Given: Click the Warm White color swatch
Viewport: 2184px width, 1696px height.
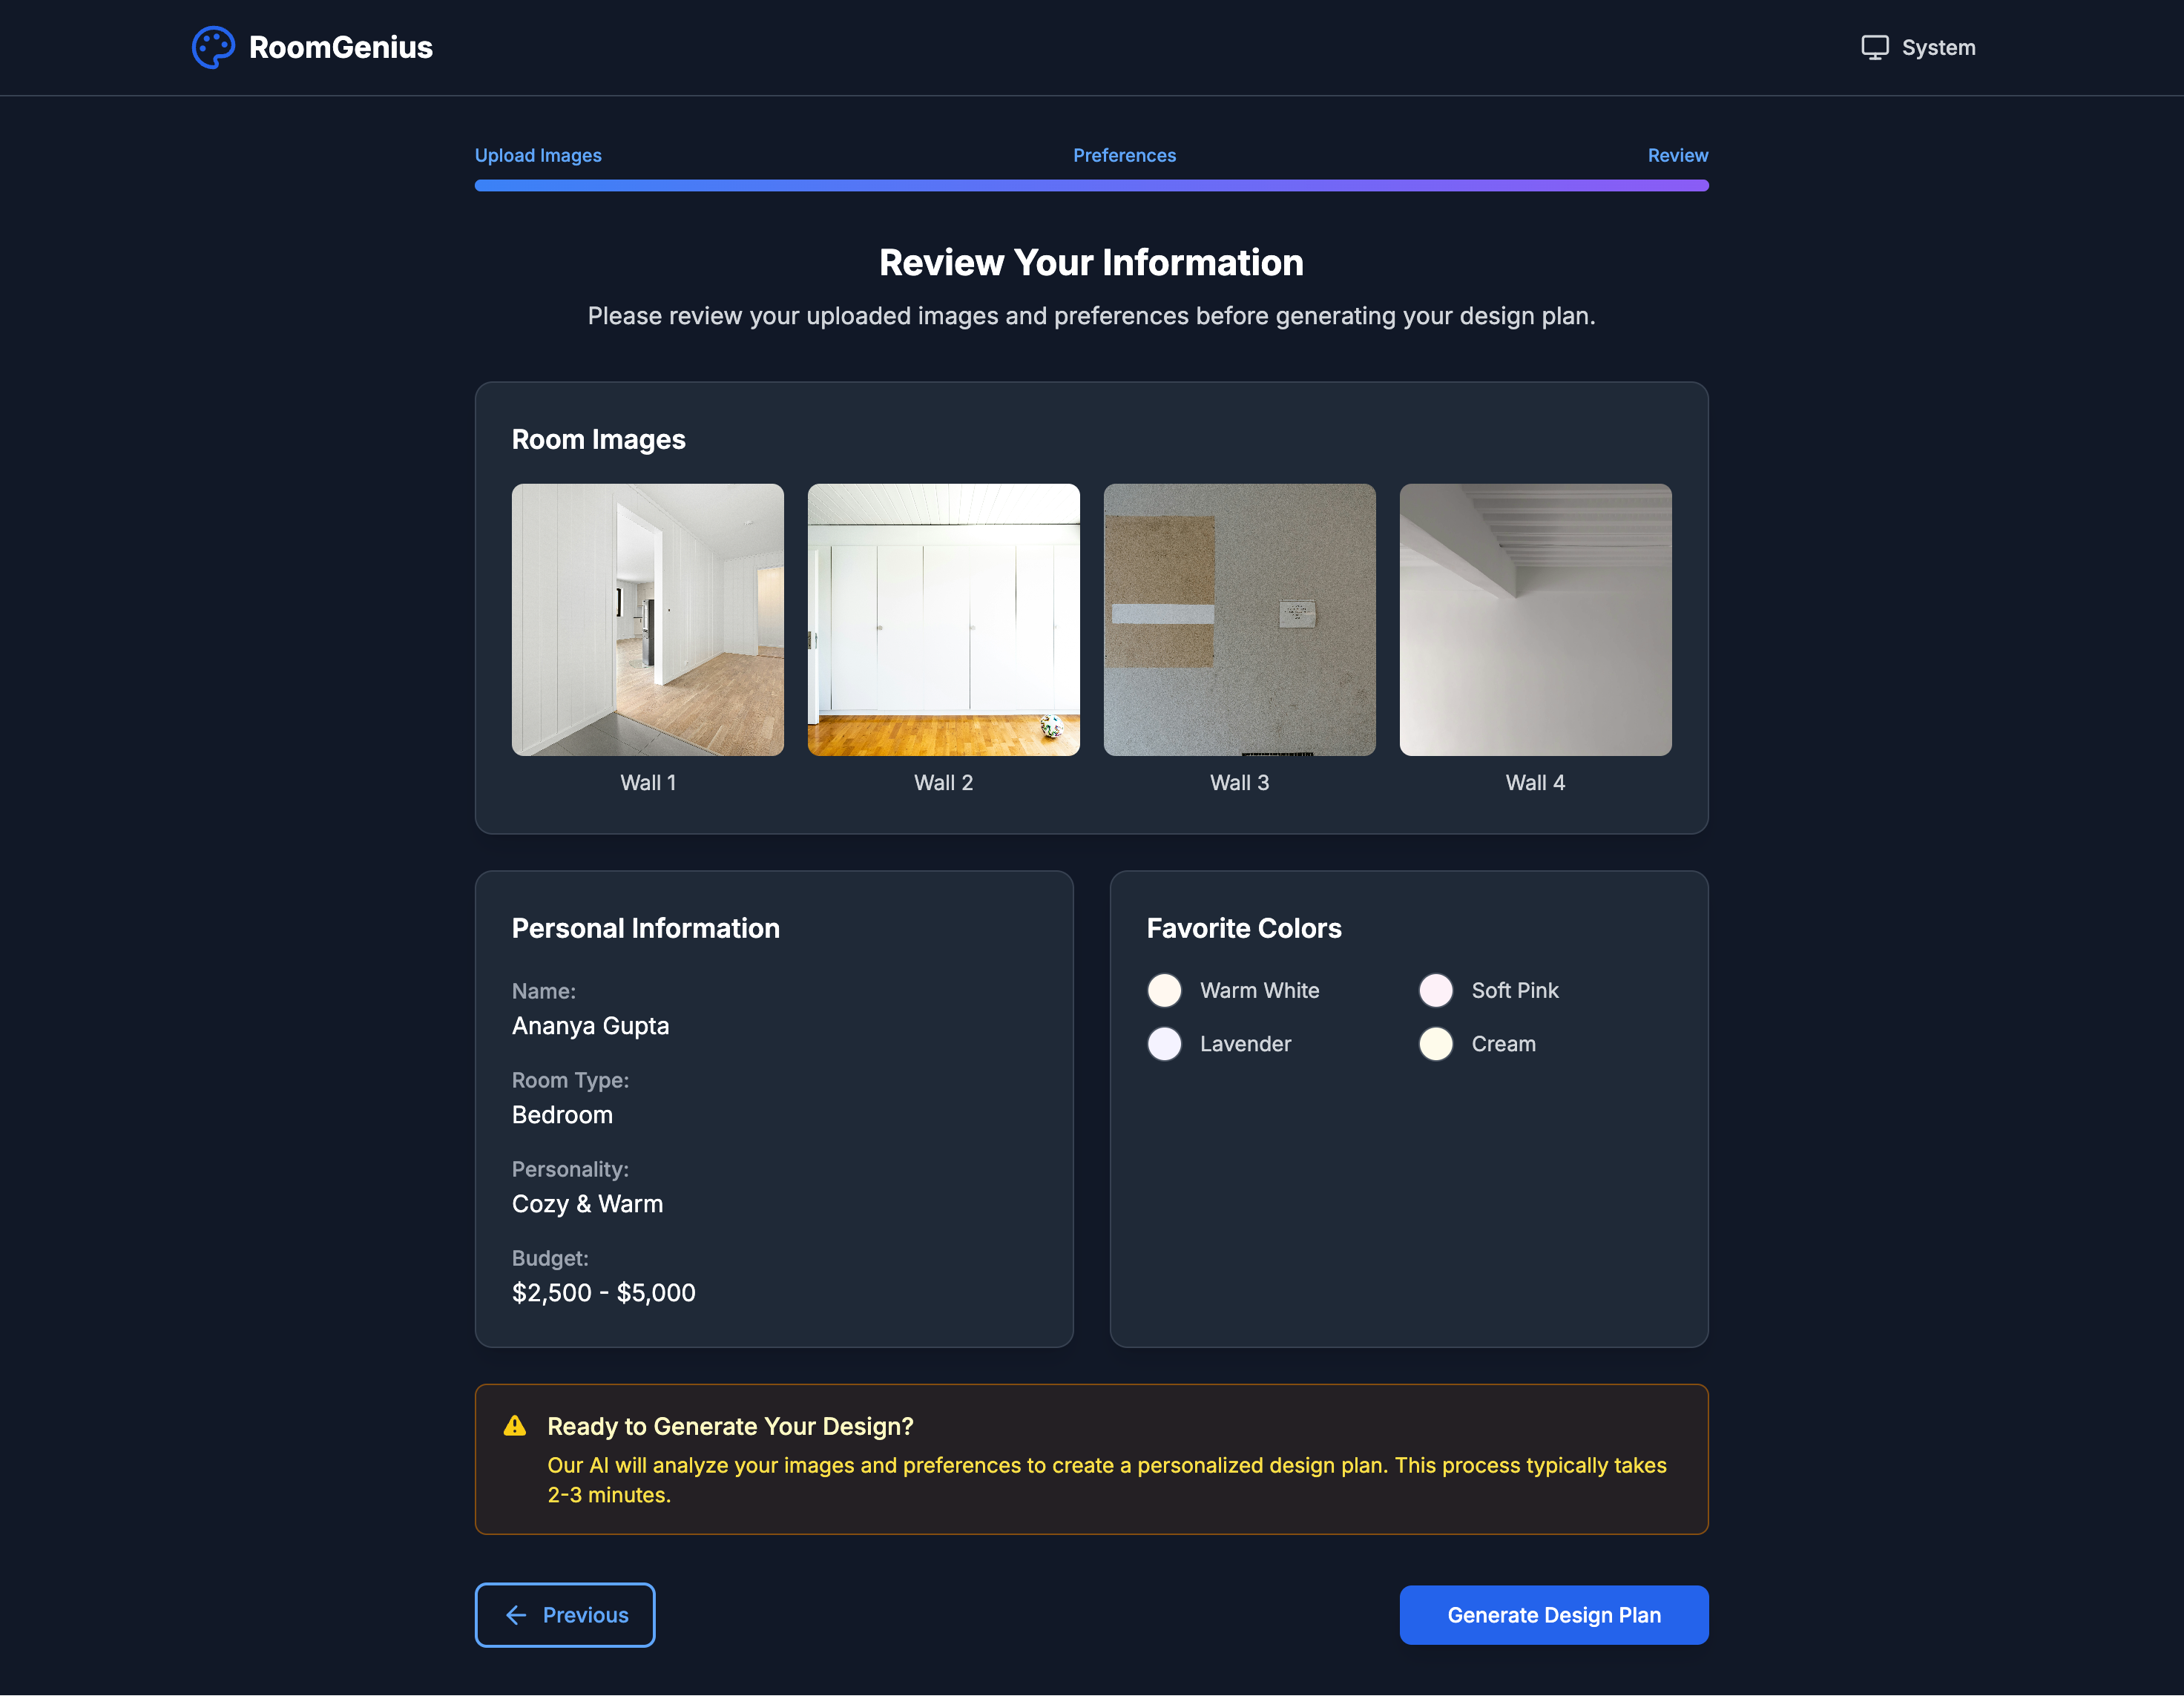Looking at the screenshot, I should [x=1164, y=990].
